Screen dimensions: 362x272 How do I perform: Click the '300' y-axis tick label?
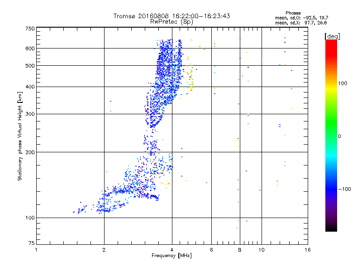pos(30,114)
